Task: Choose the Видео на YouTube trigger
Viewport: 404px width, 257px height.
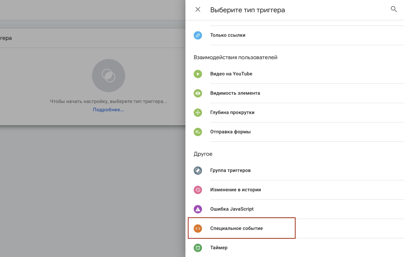Action: [231, 74]
